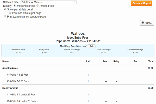Select the Annetta Acree athlete row

(78, 68)
